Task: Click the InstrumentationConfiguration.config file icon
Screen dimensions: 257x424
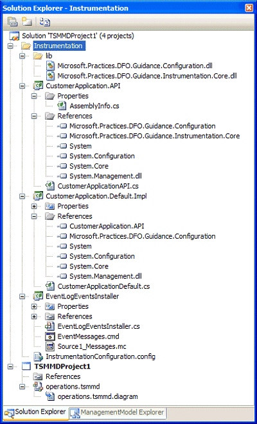Action: 38,356
